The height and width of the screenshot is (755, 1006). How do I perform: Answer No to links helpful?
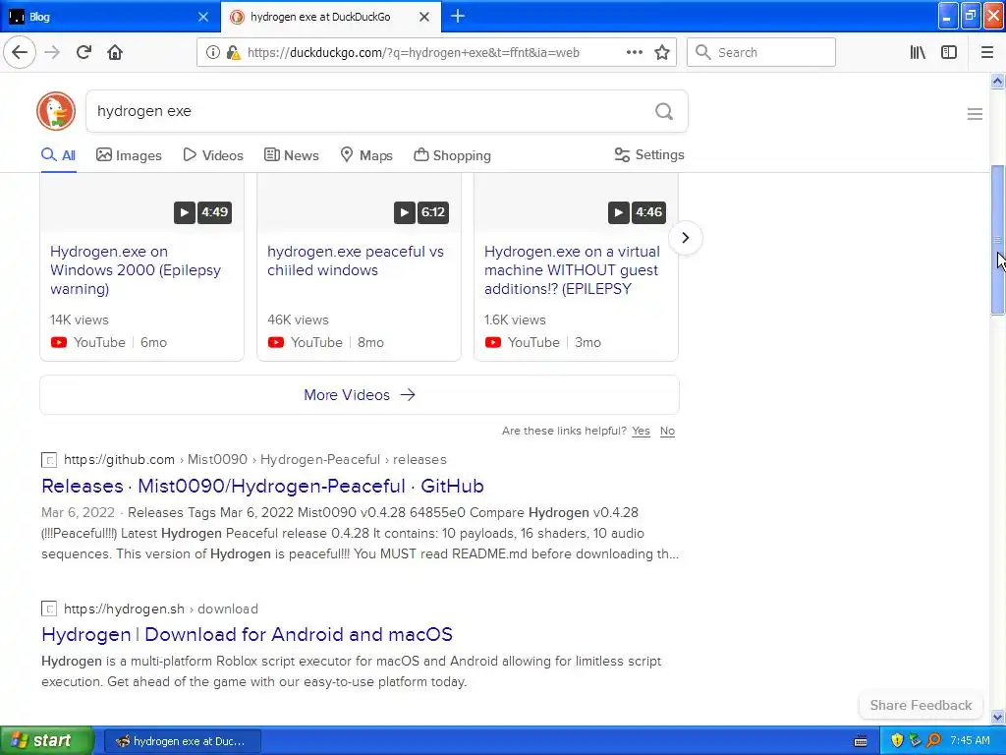[667, 431]
